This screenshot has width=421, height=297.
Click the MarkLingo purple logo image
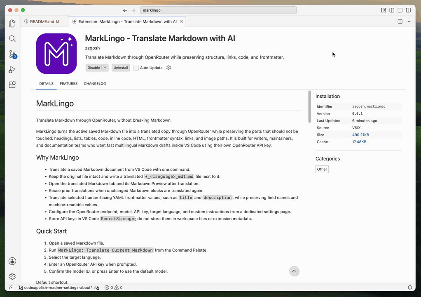[56, 54]
